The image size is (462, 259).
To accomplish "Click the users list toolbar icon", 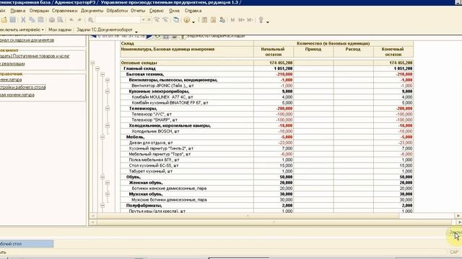I will coord(222,20).
